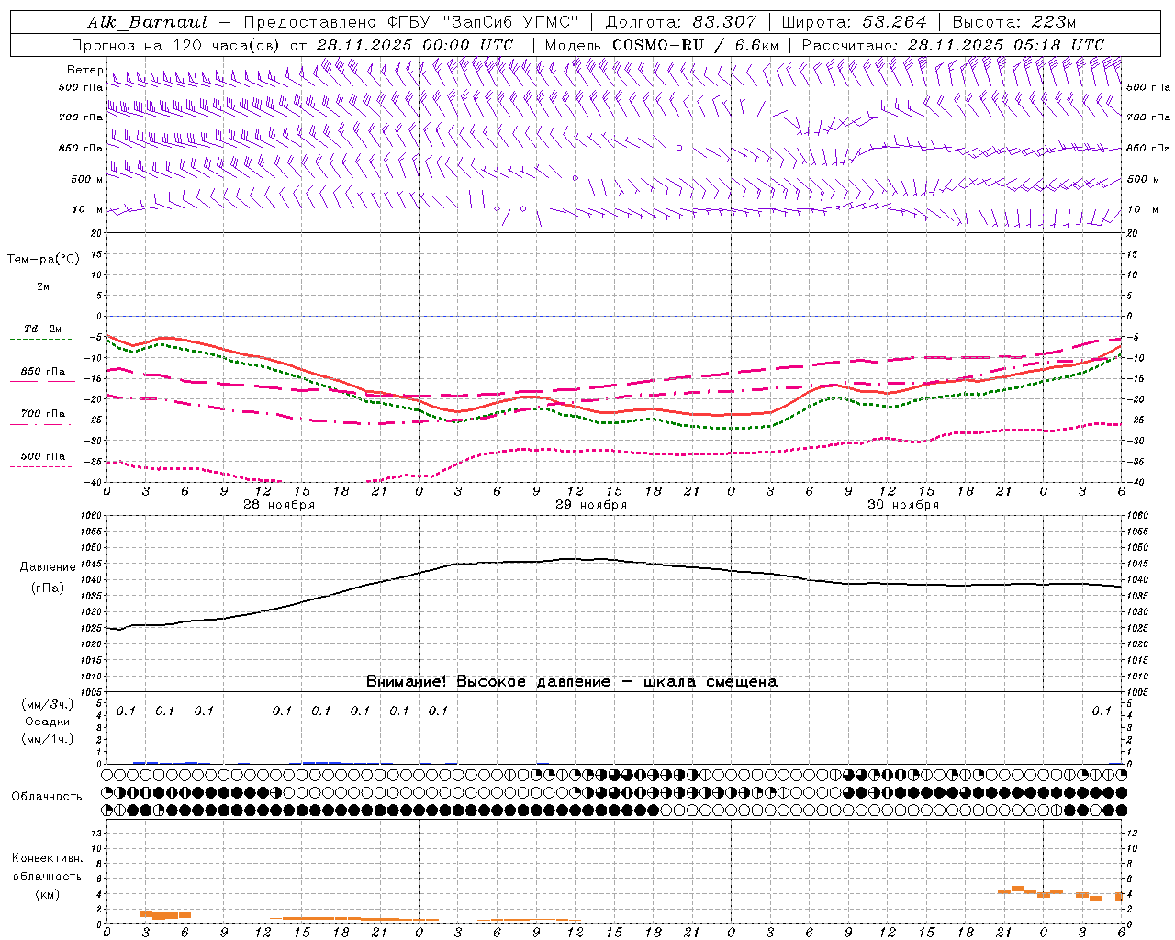The image size is (1175, 940).
Task: Select 'Внимание! Высокое давление – шкала смещена' warning
Action: click(572, 681)
